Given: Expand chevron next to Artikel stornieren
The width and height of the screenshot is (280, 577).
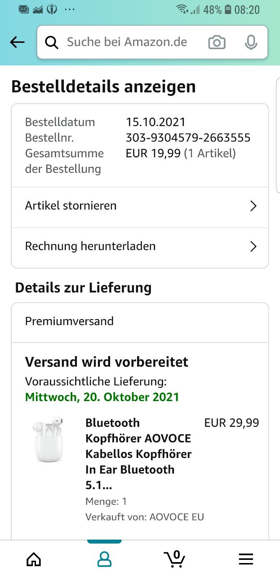Looking at the screenshot, I should (253, 206).
